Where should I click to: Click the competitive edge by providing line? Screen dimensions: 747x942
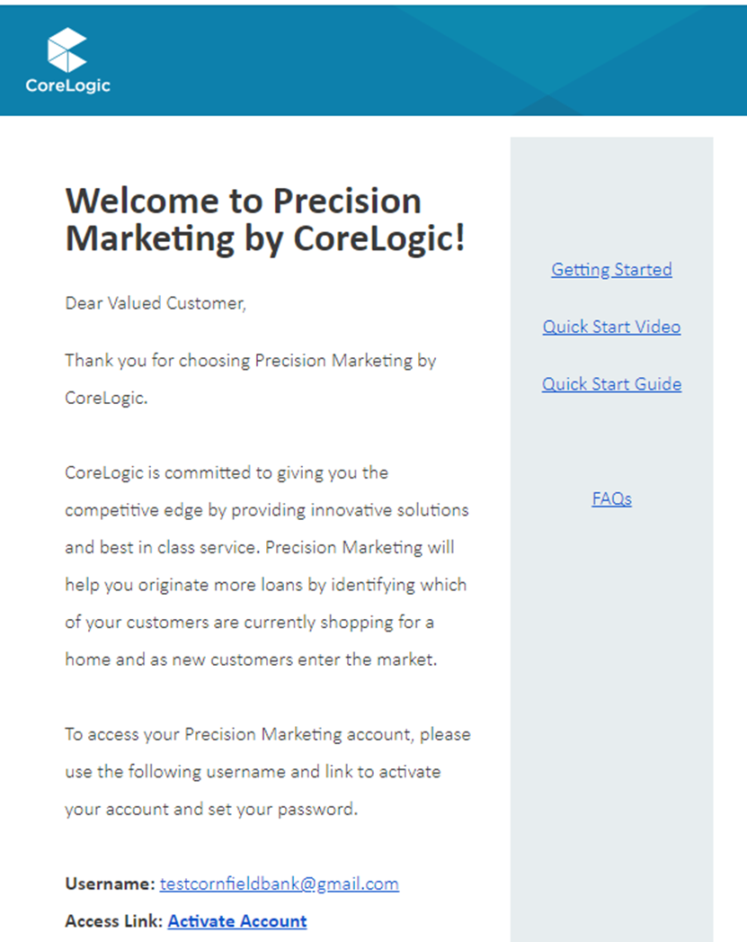266,510
